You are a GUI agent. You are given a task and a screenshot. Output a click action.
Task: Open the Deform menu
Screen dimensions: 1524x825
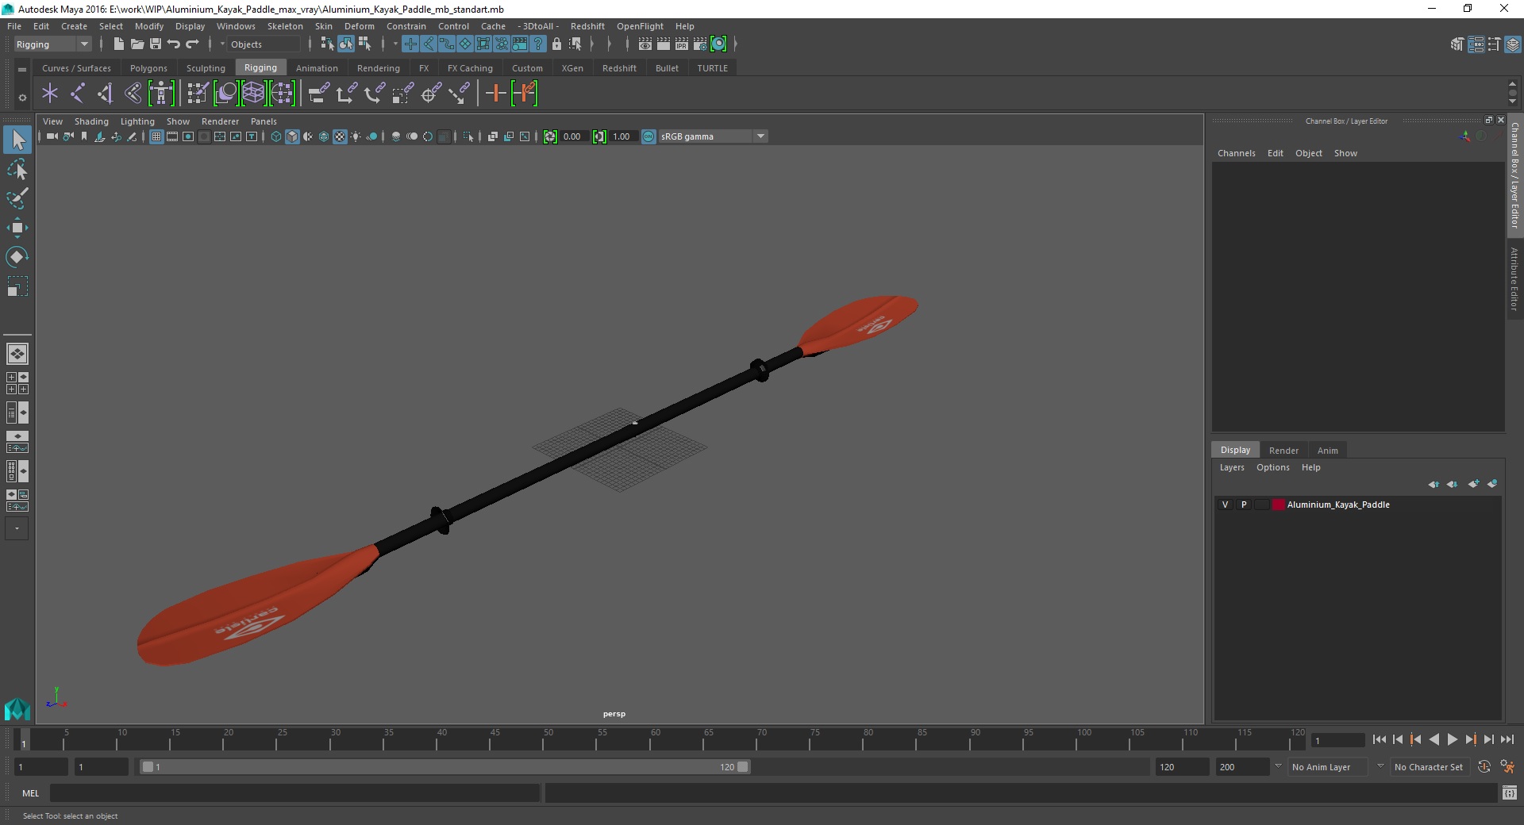359,26
